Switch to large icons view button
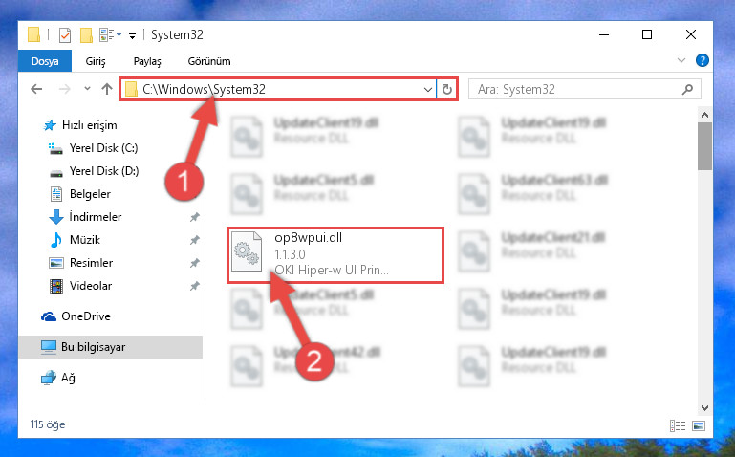The width and height of the screenshot is (735, 457). click(699, 425)
